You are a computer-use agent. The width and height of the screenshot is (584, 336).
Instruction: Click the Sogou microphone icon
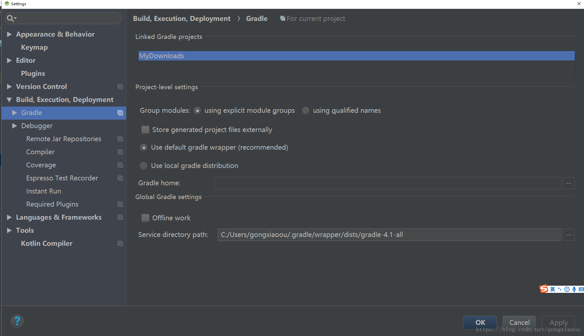pyautogui.click(x=574, y=289)
